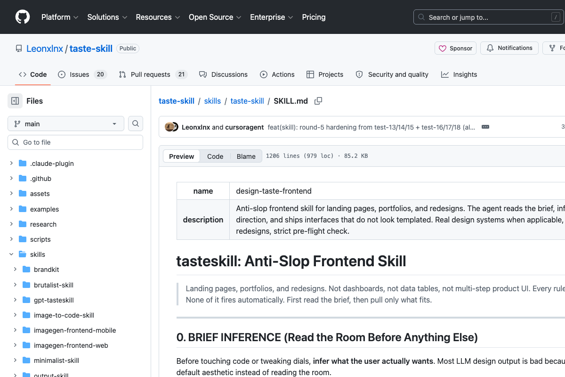The width and height of the screenshot is (565, 377).
Task: Open the GitHub homepage logo
Action: click(x=23, y=17)
